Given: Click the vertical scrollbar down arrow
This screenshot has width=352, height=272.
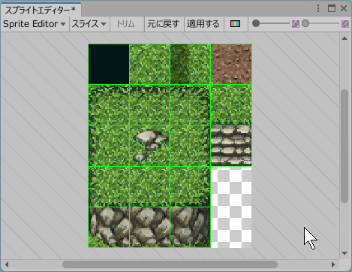Looking at the screenshot, I should click(x=344, y=253).
